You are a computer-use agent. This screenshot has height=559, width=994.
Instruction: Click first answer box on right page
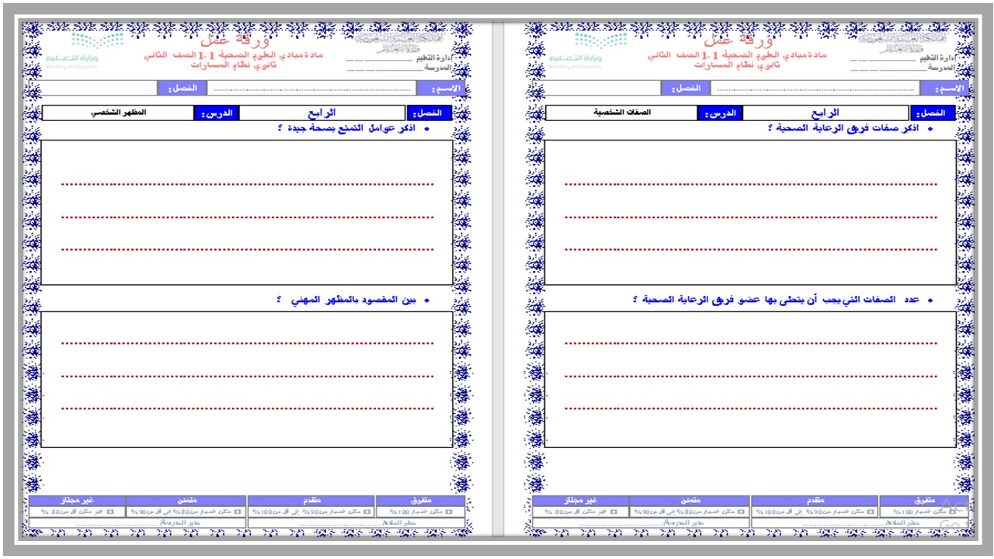pos(750,212)
